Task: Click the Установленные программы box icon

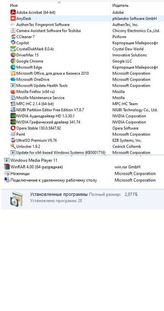Action: [16, 199]
